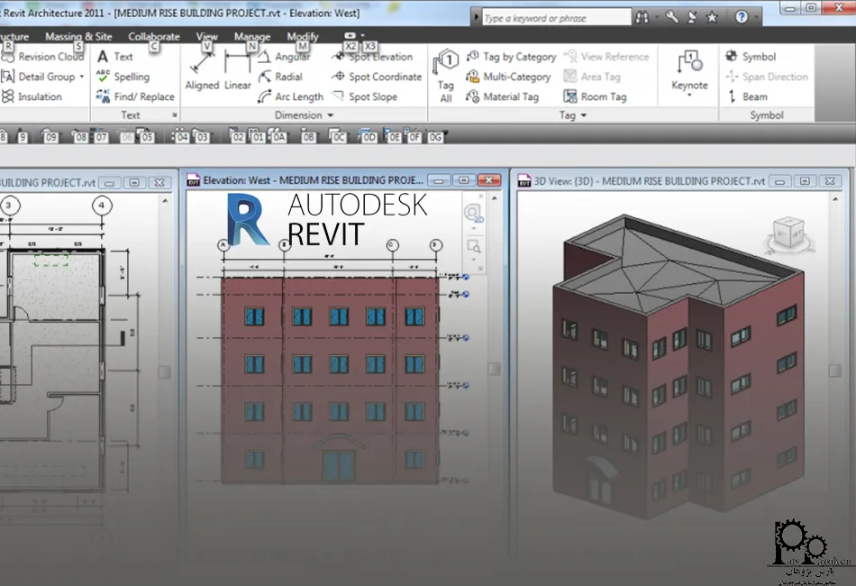Click the Symbol panel label
This screenshot has height=586, width=856.
pyautogui.click(x=767, y=115)
